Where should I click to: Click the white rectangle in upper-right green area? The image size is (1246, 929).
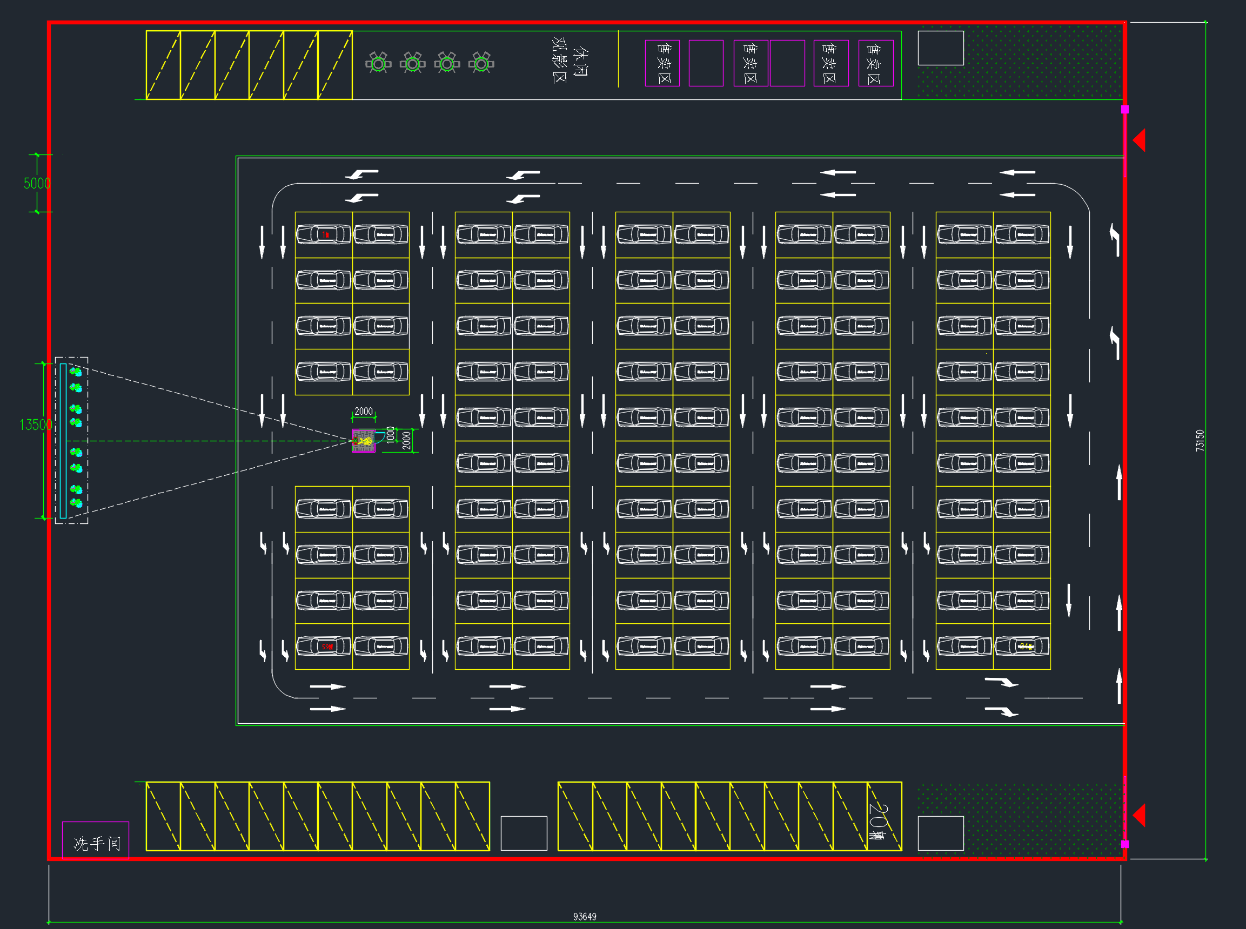941,48
